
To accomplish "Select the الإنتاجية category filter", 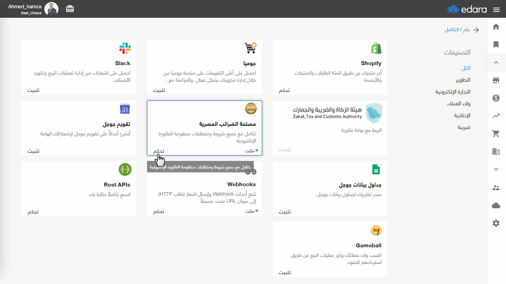I will pyautogui.click(x=462, y=116).
